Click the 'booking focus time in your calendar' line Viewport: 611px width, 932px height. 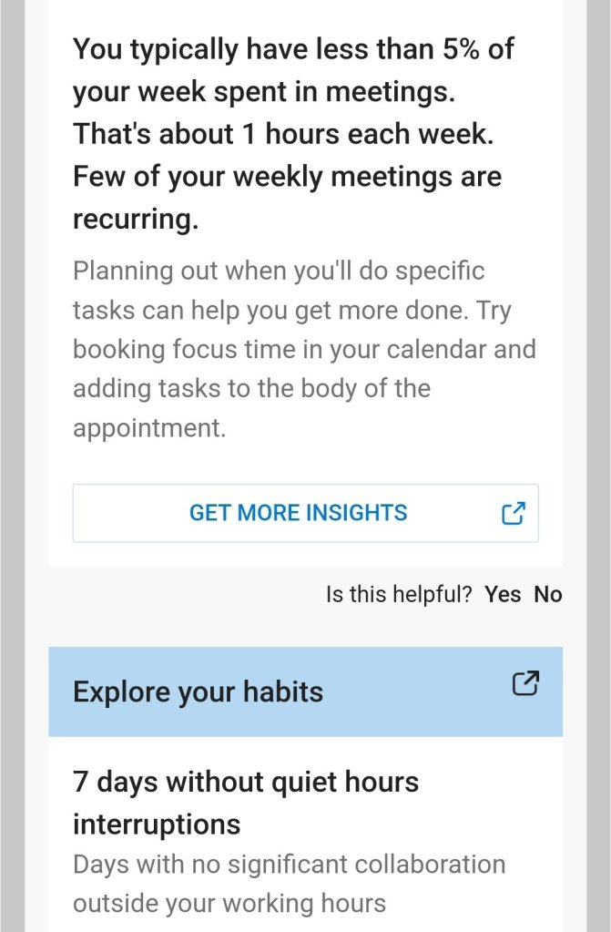click(304, 349)
